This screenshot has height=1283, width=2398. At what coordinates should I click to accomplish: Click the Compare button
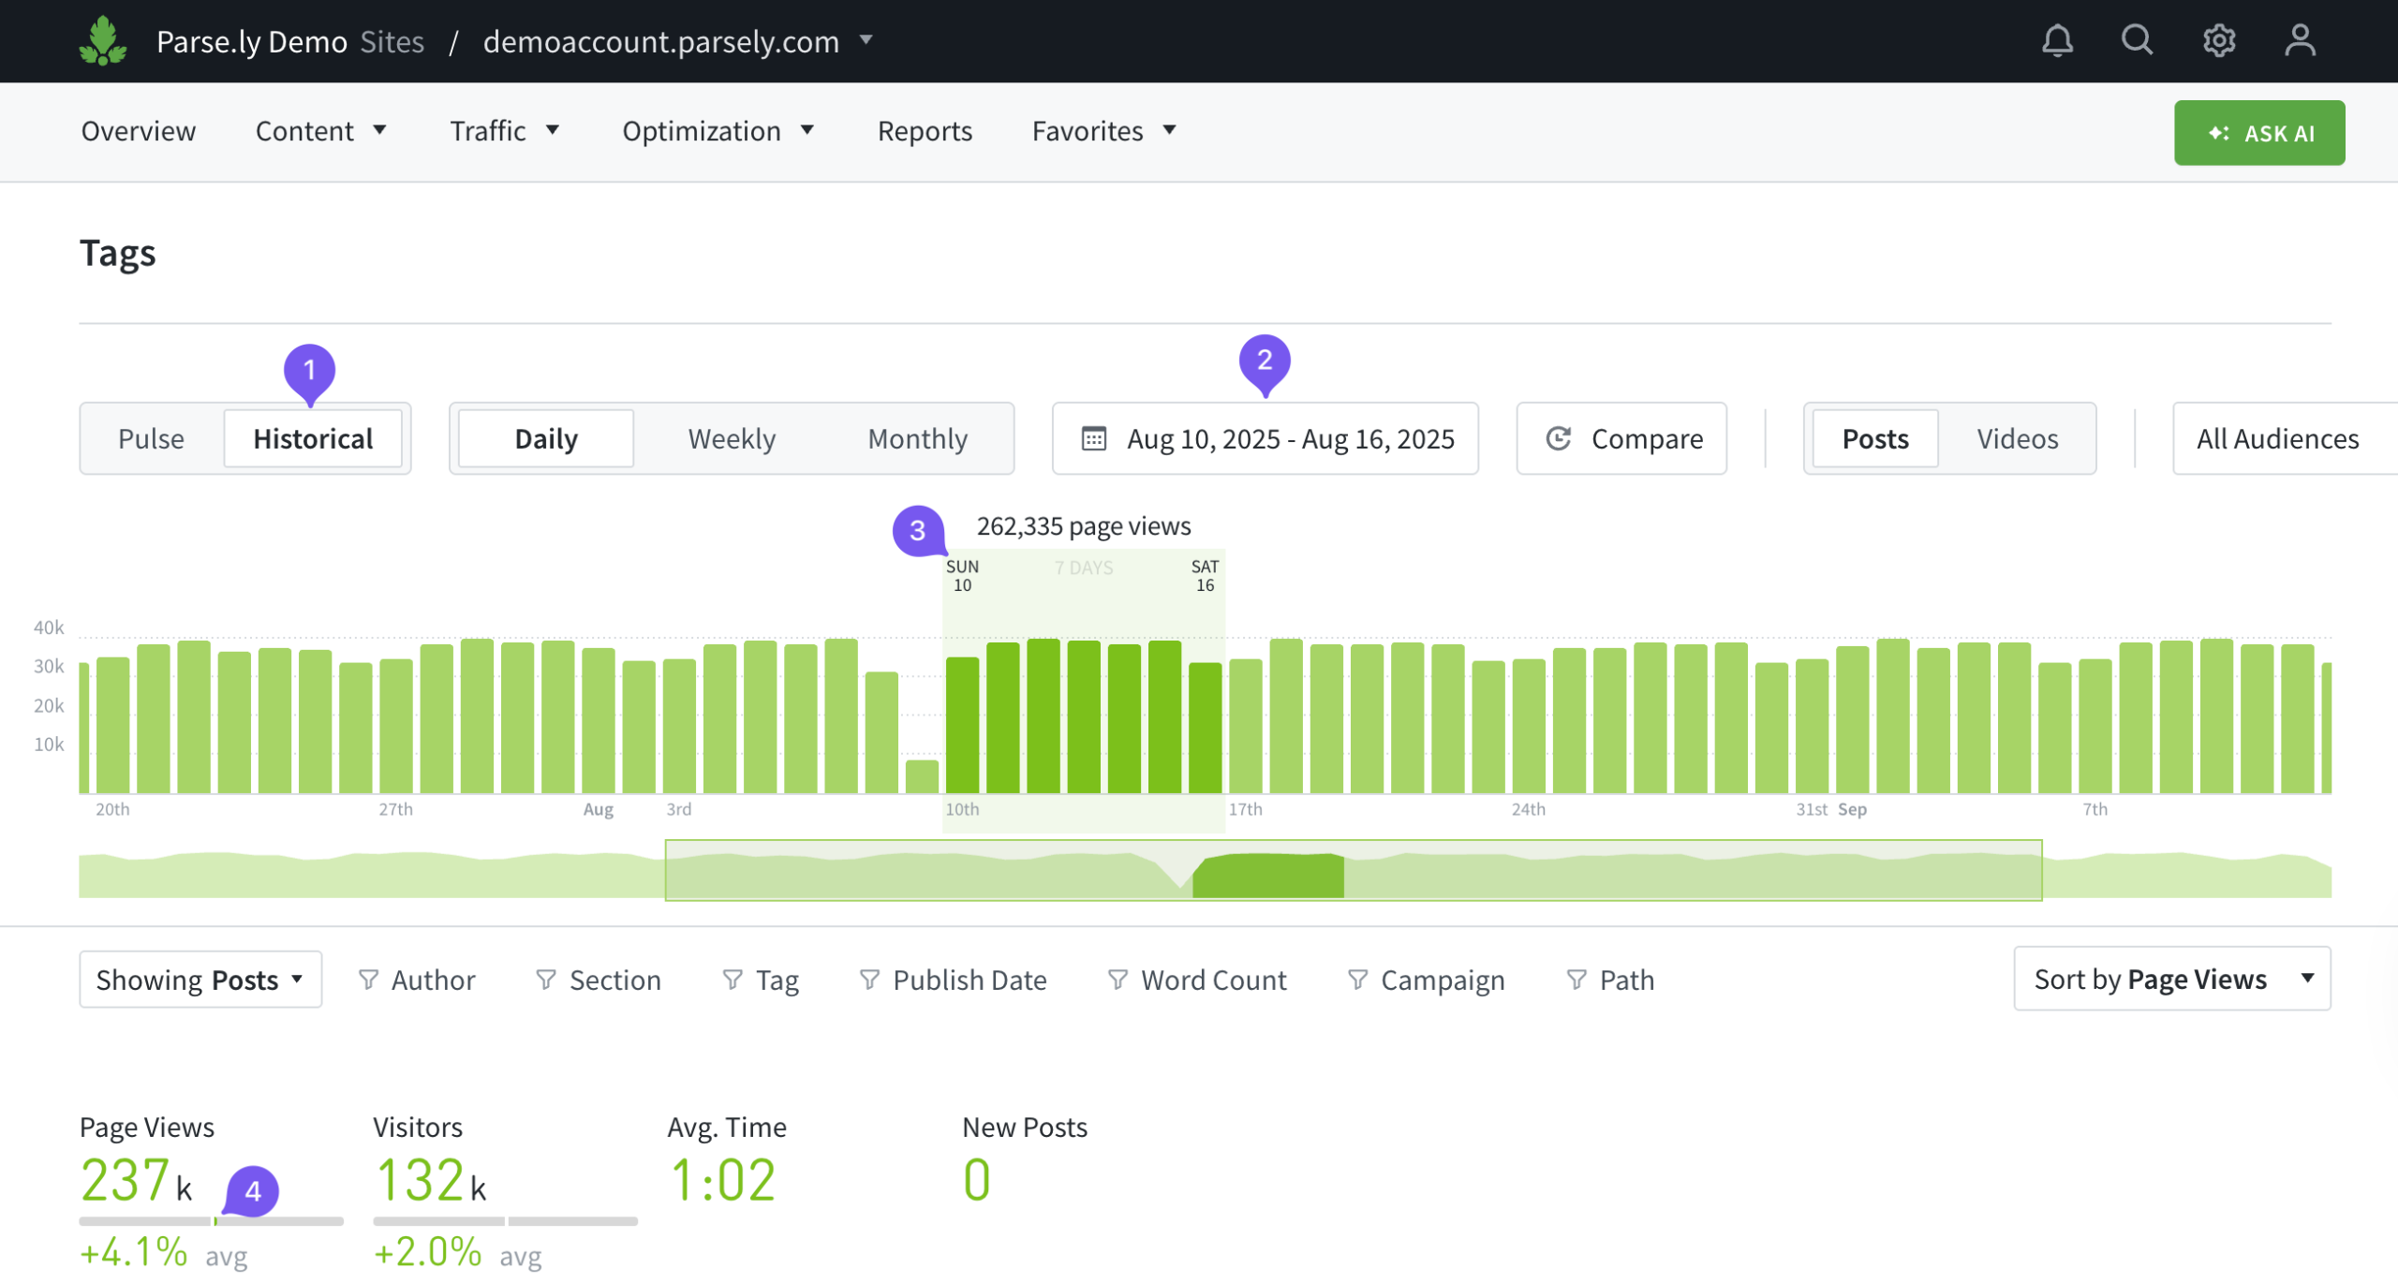(1621, 438)
